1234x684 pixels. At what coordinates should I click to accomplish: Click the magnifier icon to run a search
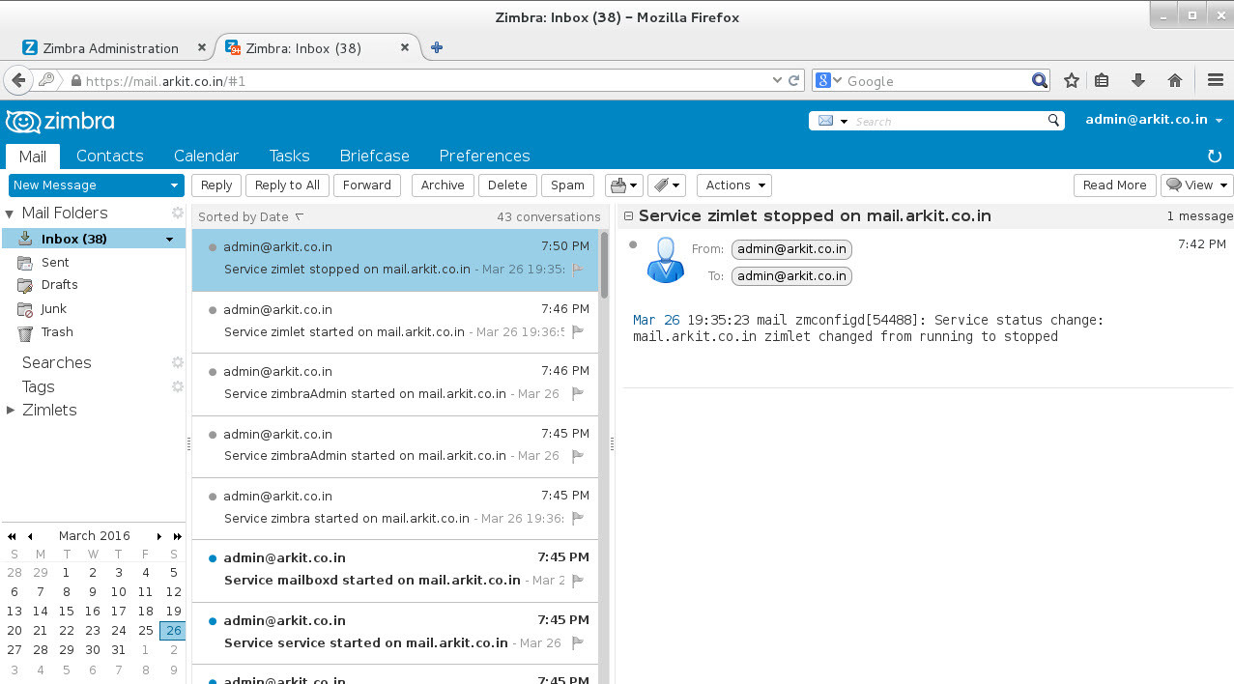(1052, 121)
